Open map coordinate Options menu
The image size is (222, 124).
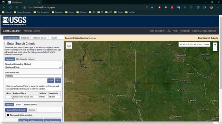pyautogui.click(x=206, y=44)
